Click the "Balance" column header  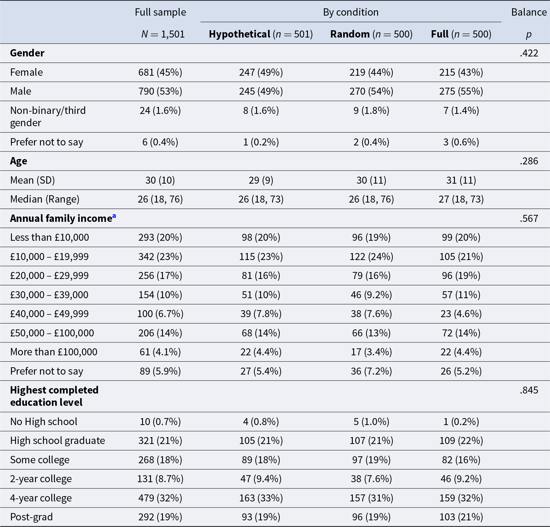529,12
